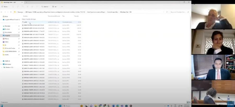Click the search box in File Explorer
This screenshot has width=235, height=107.
(x=179, y=12)
